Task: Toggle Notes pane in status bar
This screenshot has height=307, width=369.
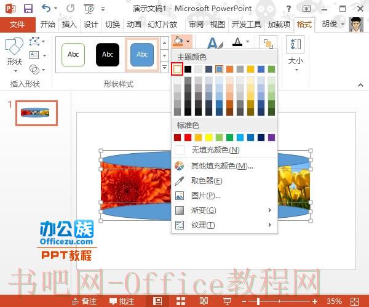Action: [84, 301]
